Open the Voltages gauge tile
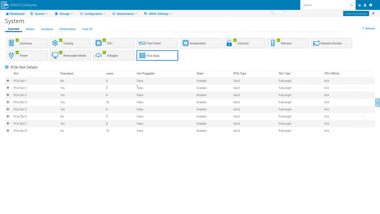This screenshot has height=214, width=380. tap(114, 55)
